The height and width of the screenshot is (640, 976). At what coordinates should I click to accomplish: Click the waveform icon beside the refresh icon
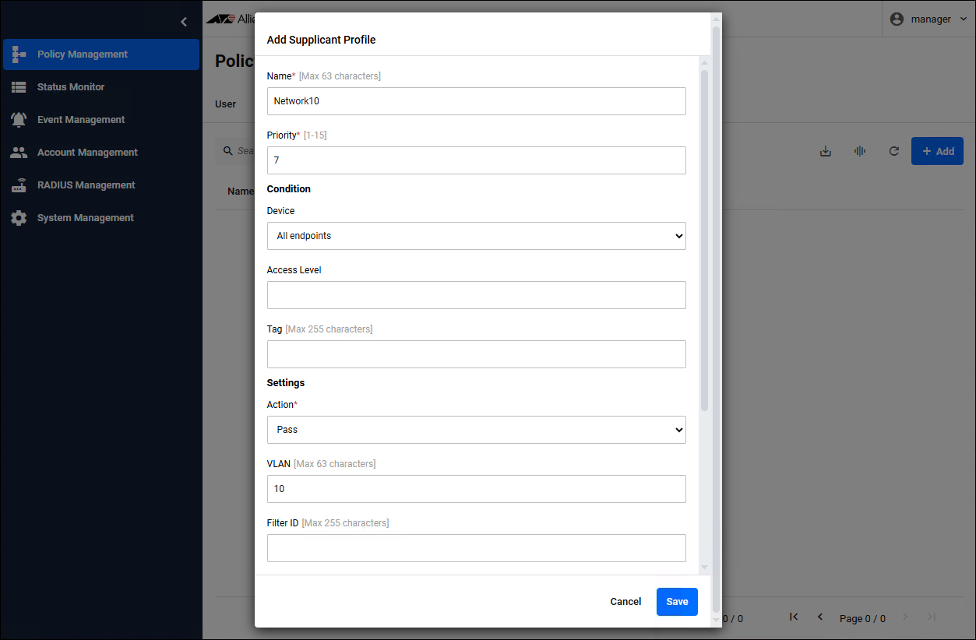[x=860, y=151]
